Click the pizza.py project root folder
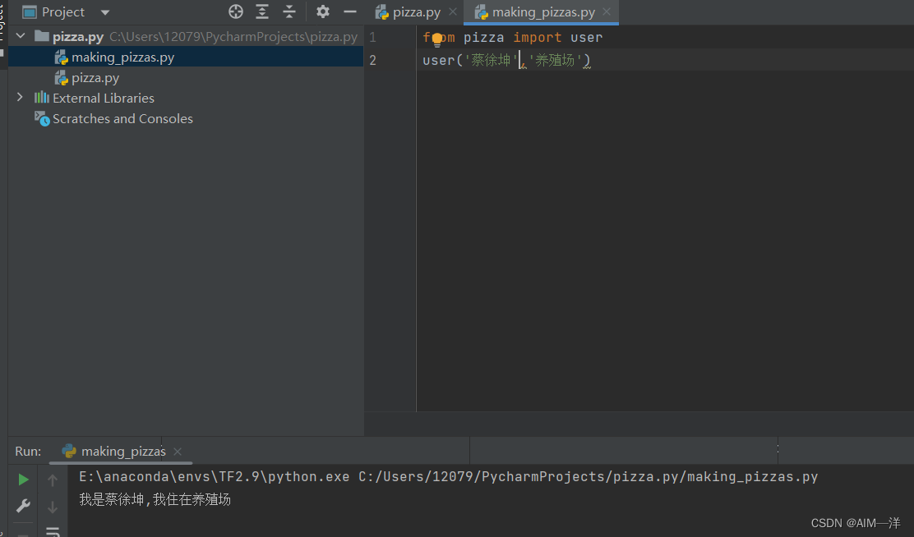The height and width of the screenshot is (537, 914). [78, 37]
